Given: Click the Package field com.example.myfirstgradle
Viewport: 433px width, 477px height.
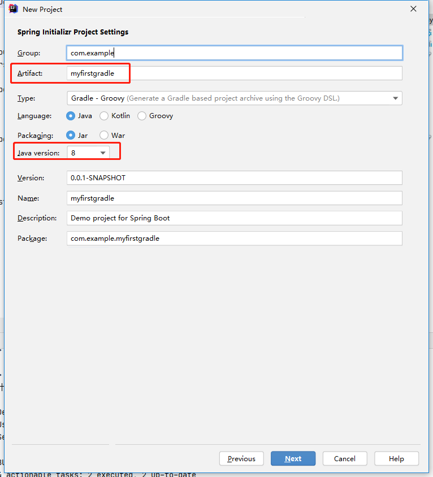Looking at the screenshot, I should point(235,238).
